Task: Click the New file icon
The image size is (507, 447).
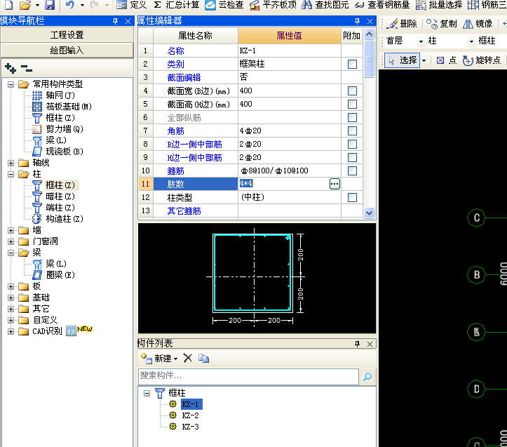Action: point(8,5)
